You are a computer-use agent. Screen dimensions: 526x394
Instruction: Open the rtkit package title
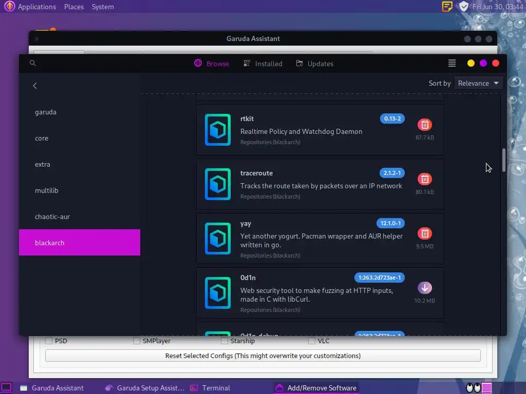click(247, 119)
